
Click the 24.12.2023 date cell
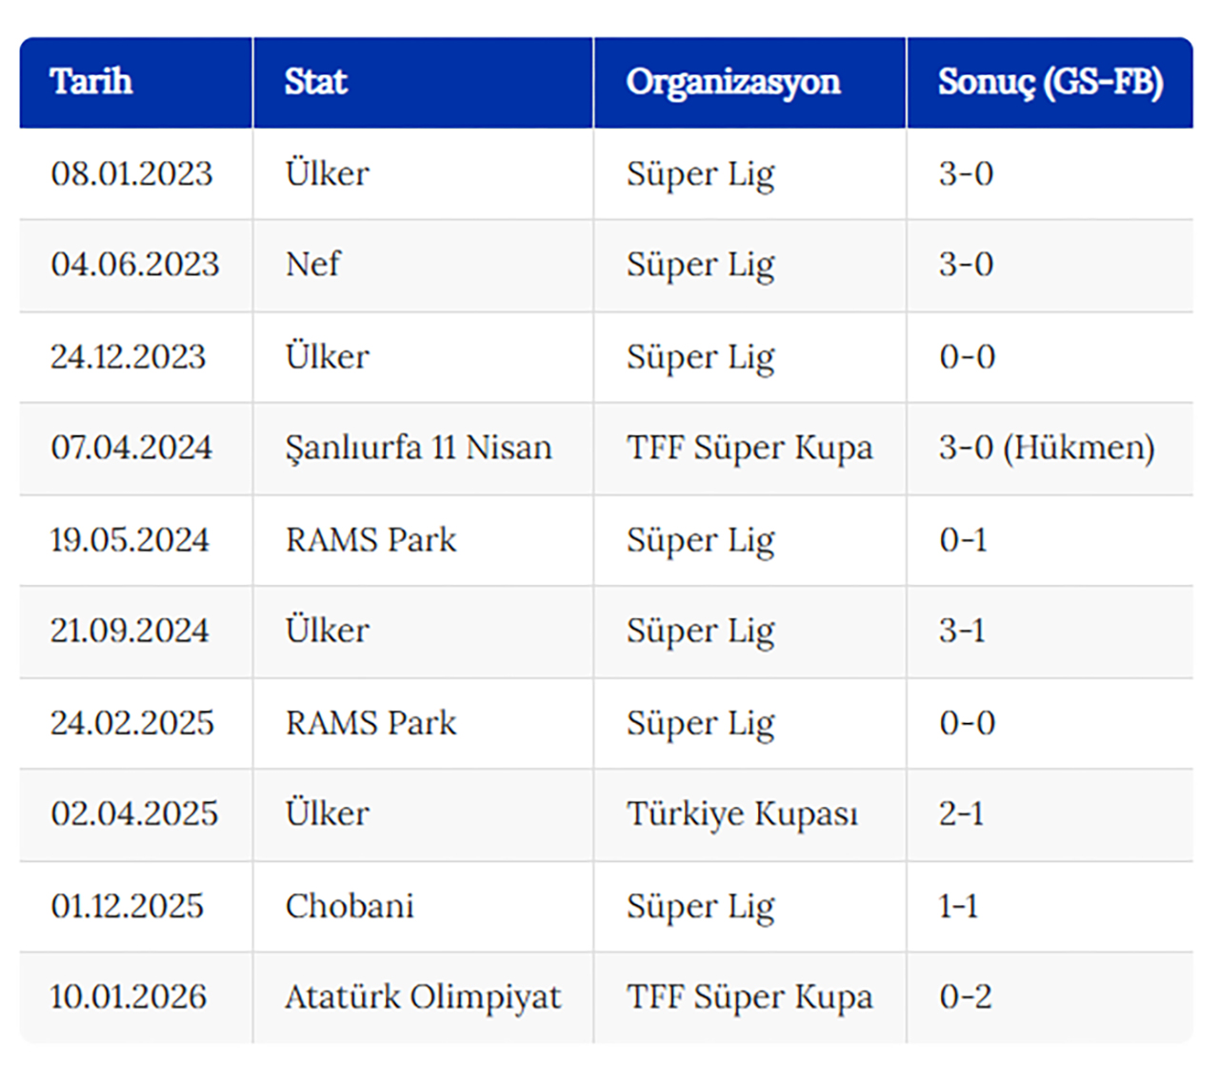(x=128, y=356)
